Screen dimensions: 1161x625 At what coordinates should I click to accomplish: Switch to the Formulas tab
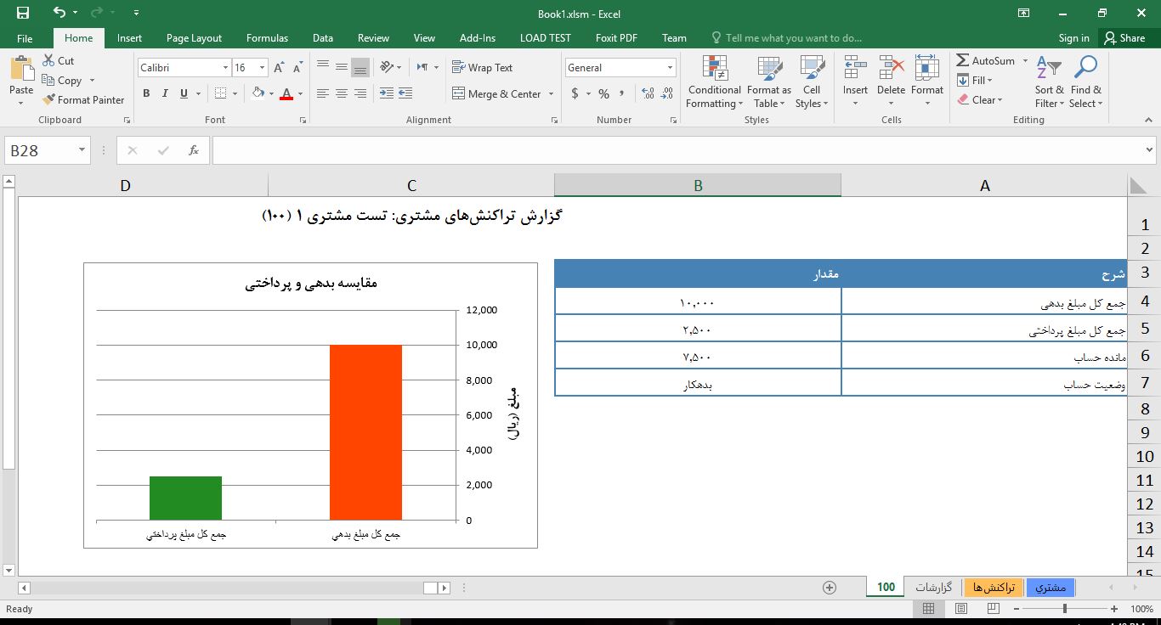pyautogui.click(x=267, y=38)
